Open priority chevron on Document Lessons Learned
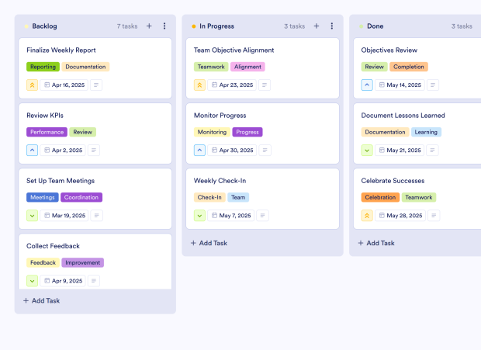Image resolution: width=481 pixels, height=350 pixels. coord(368,151)
